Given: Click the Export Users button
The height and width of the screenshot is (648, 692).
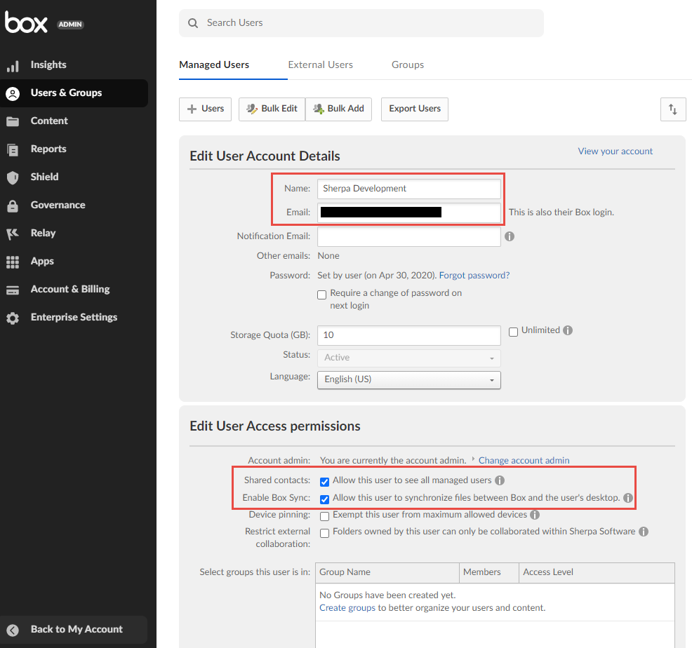Looking at the screenshot, I should [x=415, y=109].
